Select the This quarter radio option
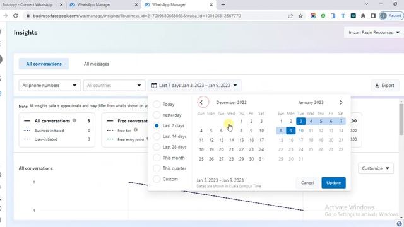The height and width of the screenshot is (227, 404). [157, 168]
